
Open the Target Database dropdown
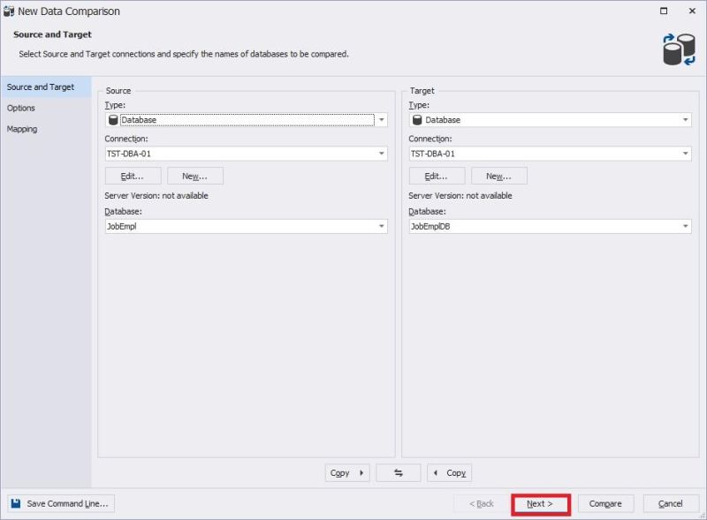pos(687,225)
